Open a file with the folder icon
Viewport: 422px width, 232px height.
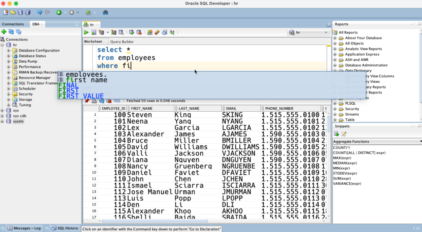(13, 12)
